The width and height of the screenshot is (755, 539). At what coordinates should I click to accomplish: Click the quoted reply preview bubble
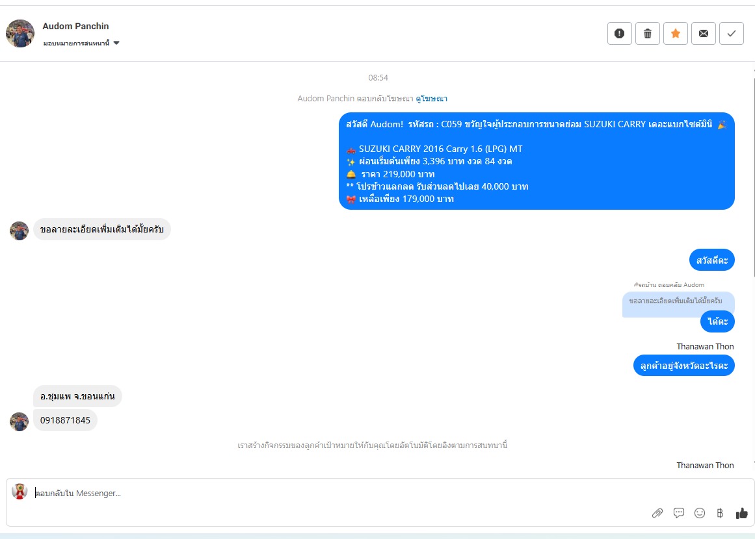pyautogui.click(x=675, y=301)
